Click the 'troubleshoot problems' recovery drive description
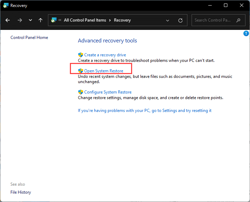This screenshot has height=202, width=250. pyautogui.click(x=146, y=60)
